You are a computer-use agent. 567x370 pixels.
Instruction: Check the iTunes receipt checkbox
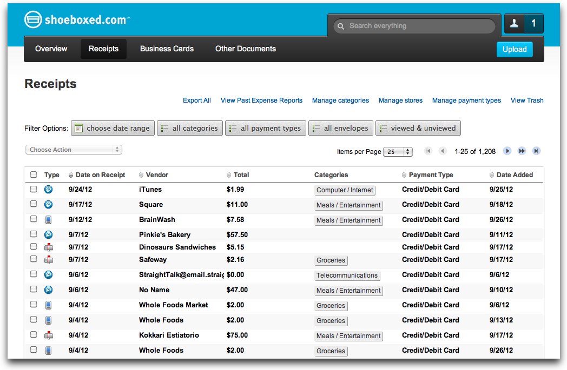click(34, 189)
